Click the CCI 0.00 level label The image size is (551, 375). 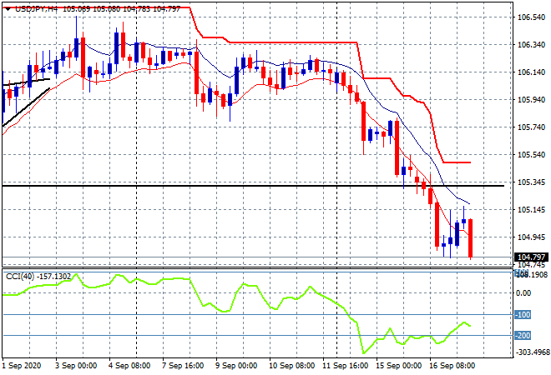coord(524,293)
